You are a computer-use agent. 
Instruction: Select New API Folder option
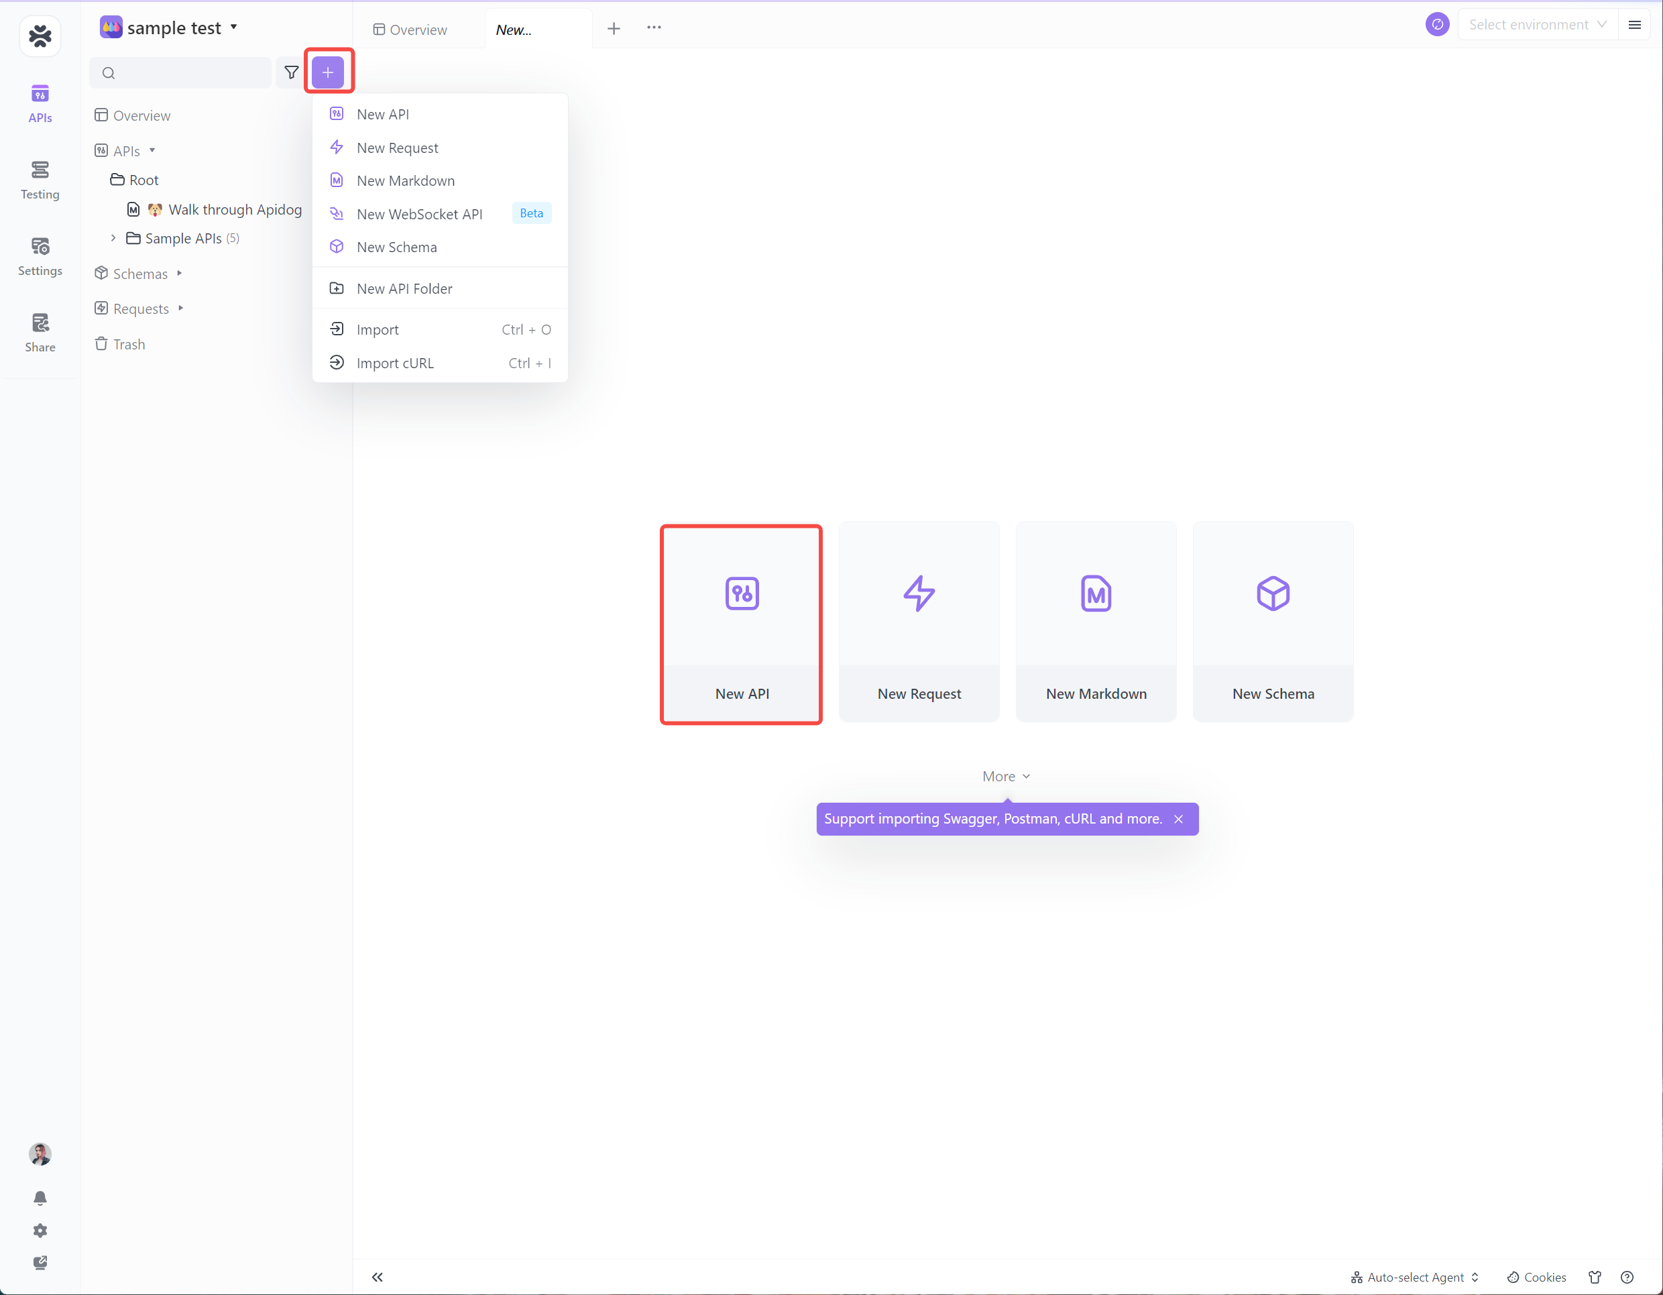click(x=404, y=288)
